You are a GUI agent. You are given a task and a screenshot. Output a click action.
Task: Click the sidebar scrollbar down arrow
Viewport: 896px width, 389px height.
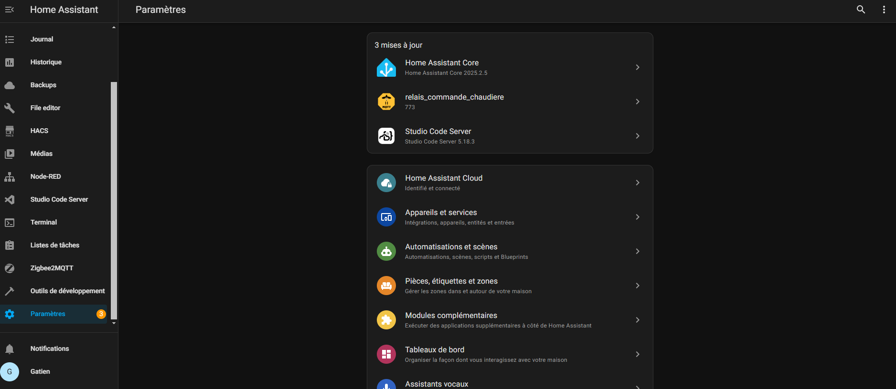[x=114, y=323]
